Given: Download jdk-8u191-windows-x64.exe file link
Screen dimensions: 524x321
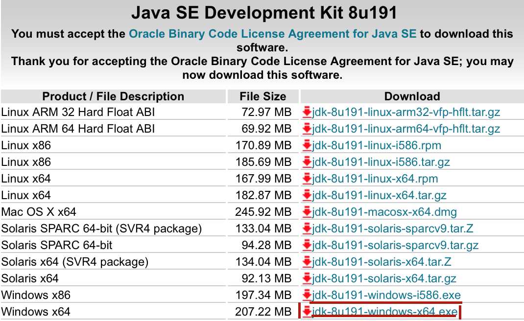Looking at the screenshot, I should pos(384,312).
